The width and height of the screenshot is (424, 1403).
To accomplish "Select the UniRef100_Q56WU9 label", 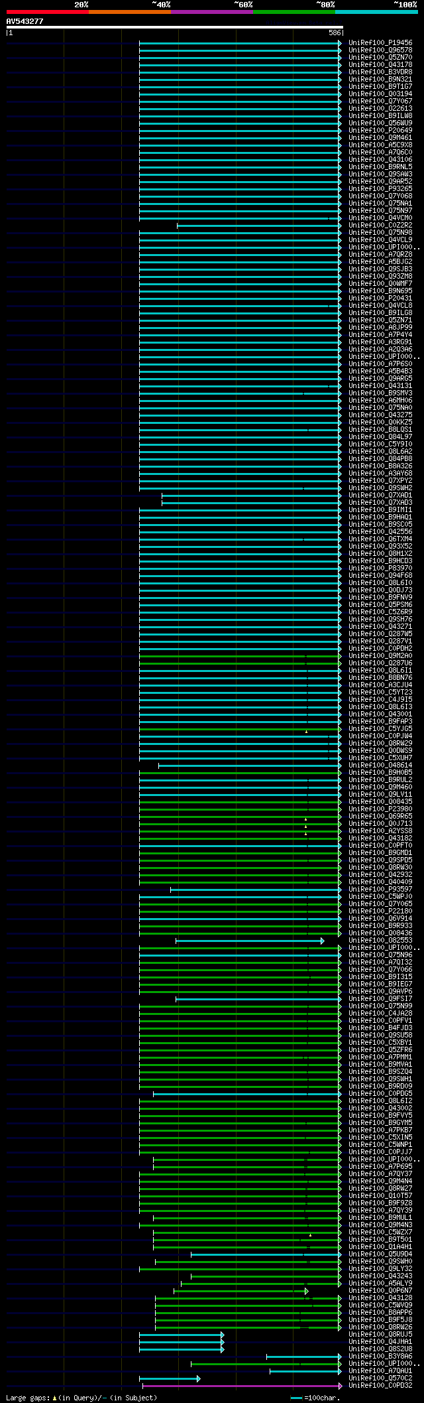I will coord(380,123).
